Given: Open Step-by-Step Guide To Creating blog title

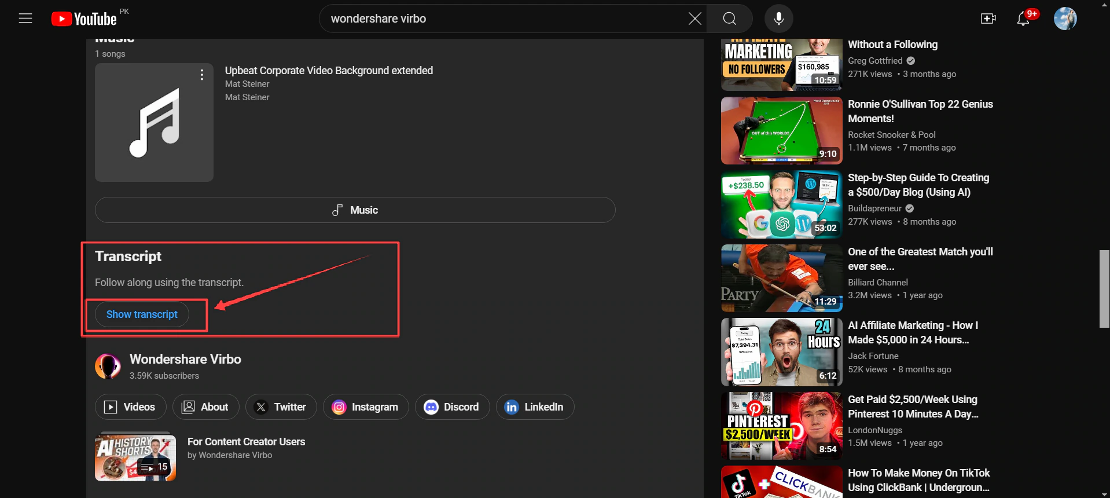Looking at the screenshot, I should click(918, 185).
